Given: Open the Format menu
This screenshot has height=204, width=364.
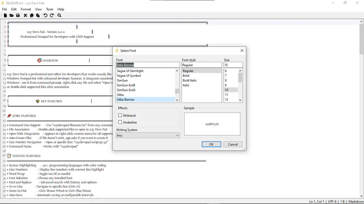Looking at the screenshot, I should 26,9.
